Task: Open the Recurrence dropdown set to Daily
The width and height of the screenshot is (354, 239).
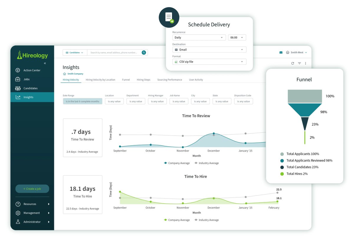Action: (x=199, y=37)
